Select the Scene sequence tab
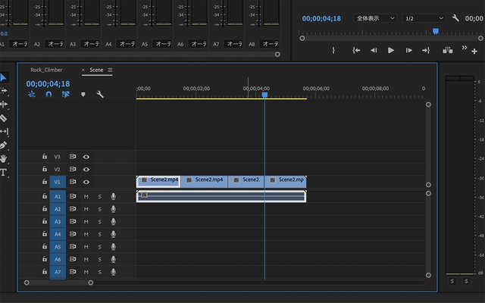The image size is (485, 303). tap(96, 70)
